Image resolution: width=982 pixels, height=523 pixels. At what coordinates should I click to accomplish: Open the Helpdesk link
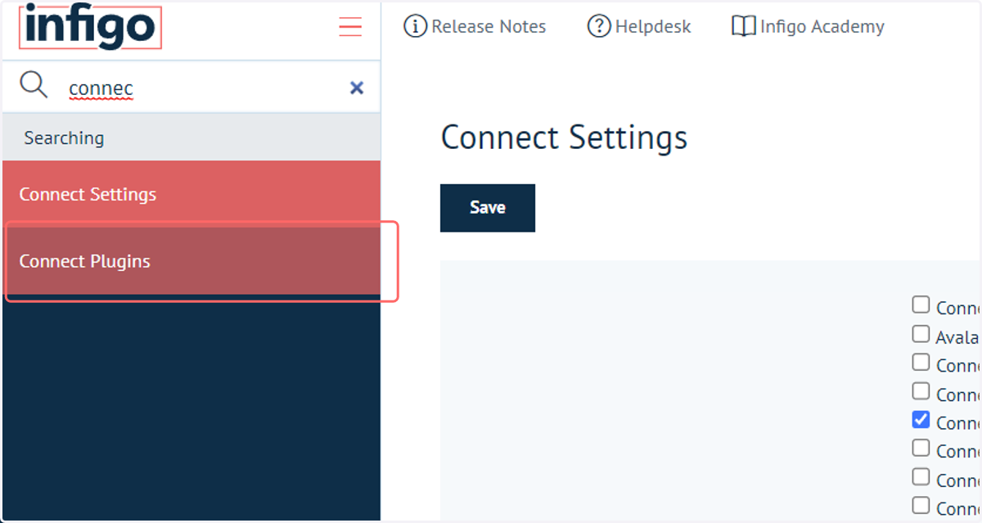click(x=653, y=27)
